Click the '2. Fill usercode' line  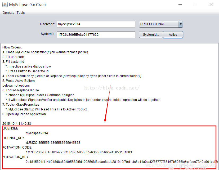pyautogui.click(x=14, y=57)
